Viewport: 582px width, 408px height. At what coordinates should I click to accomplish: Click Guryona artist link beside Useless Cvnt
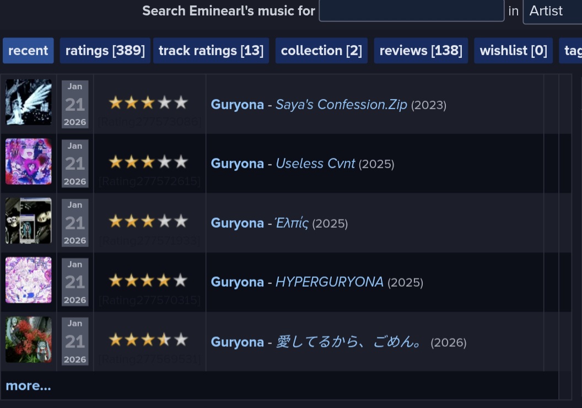(x=237, y=164)
